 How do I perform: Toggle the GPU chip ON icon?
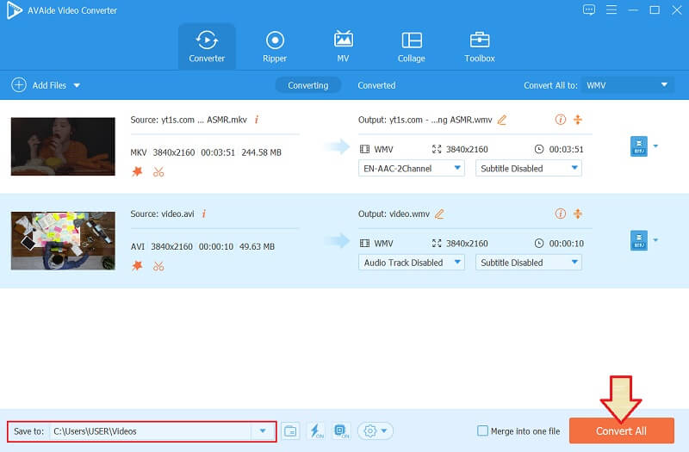point(340,430)
